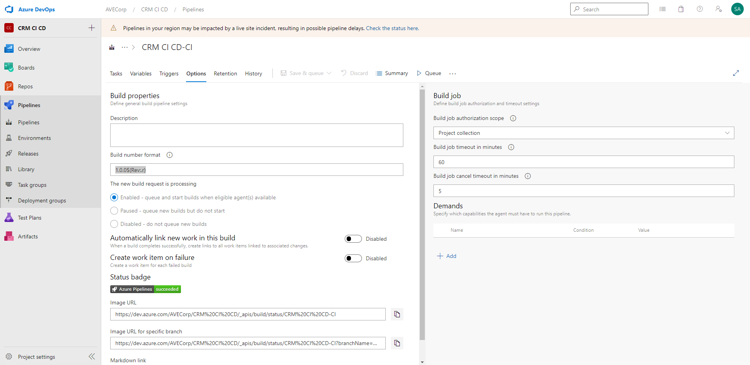Enable automatically link new work toggle

coord(353,238)
